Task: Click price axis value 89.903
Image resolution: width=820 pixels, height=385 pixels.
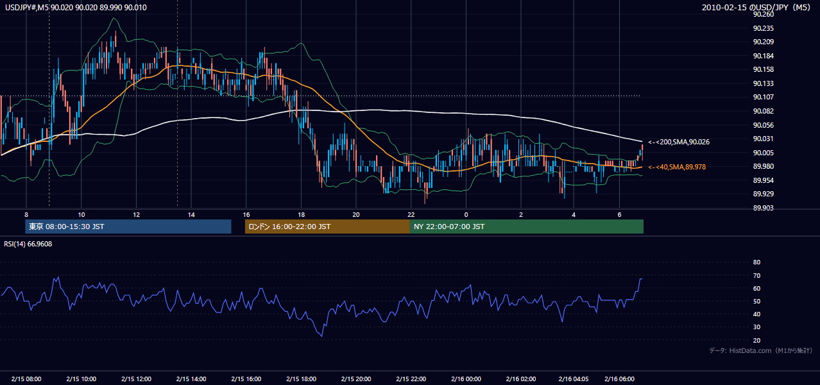Action: coord(763,208)
